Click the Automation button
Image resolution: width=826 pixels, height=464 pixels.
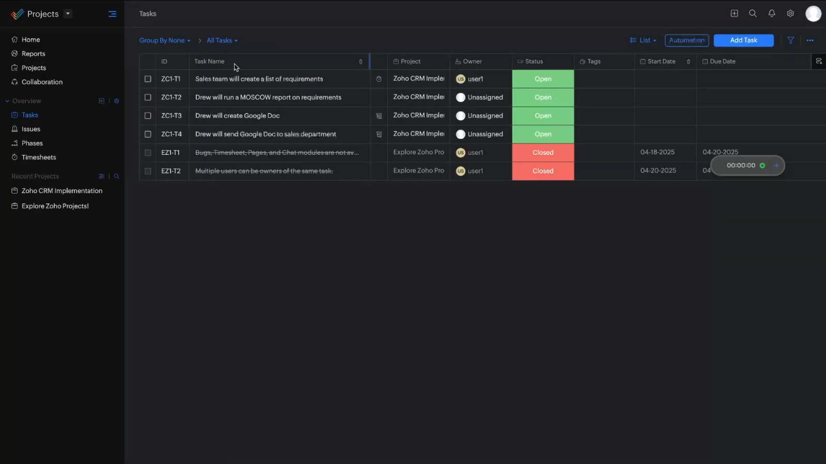687,40
